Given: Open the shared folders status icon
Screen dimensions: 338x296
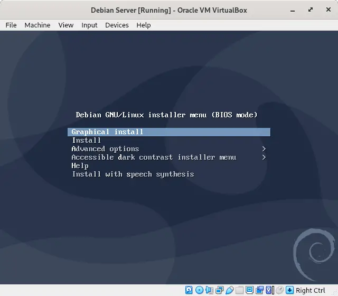Looking at the screenshot, I should (x=239, y=290).
